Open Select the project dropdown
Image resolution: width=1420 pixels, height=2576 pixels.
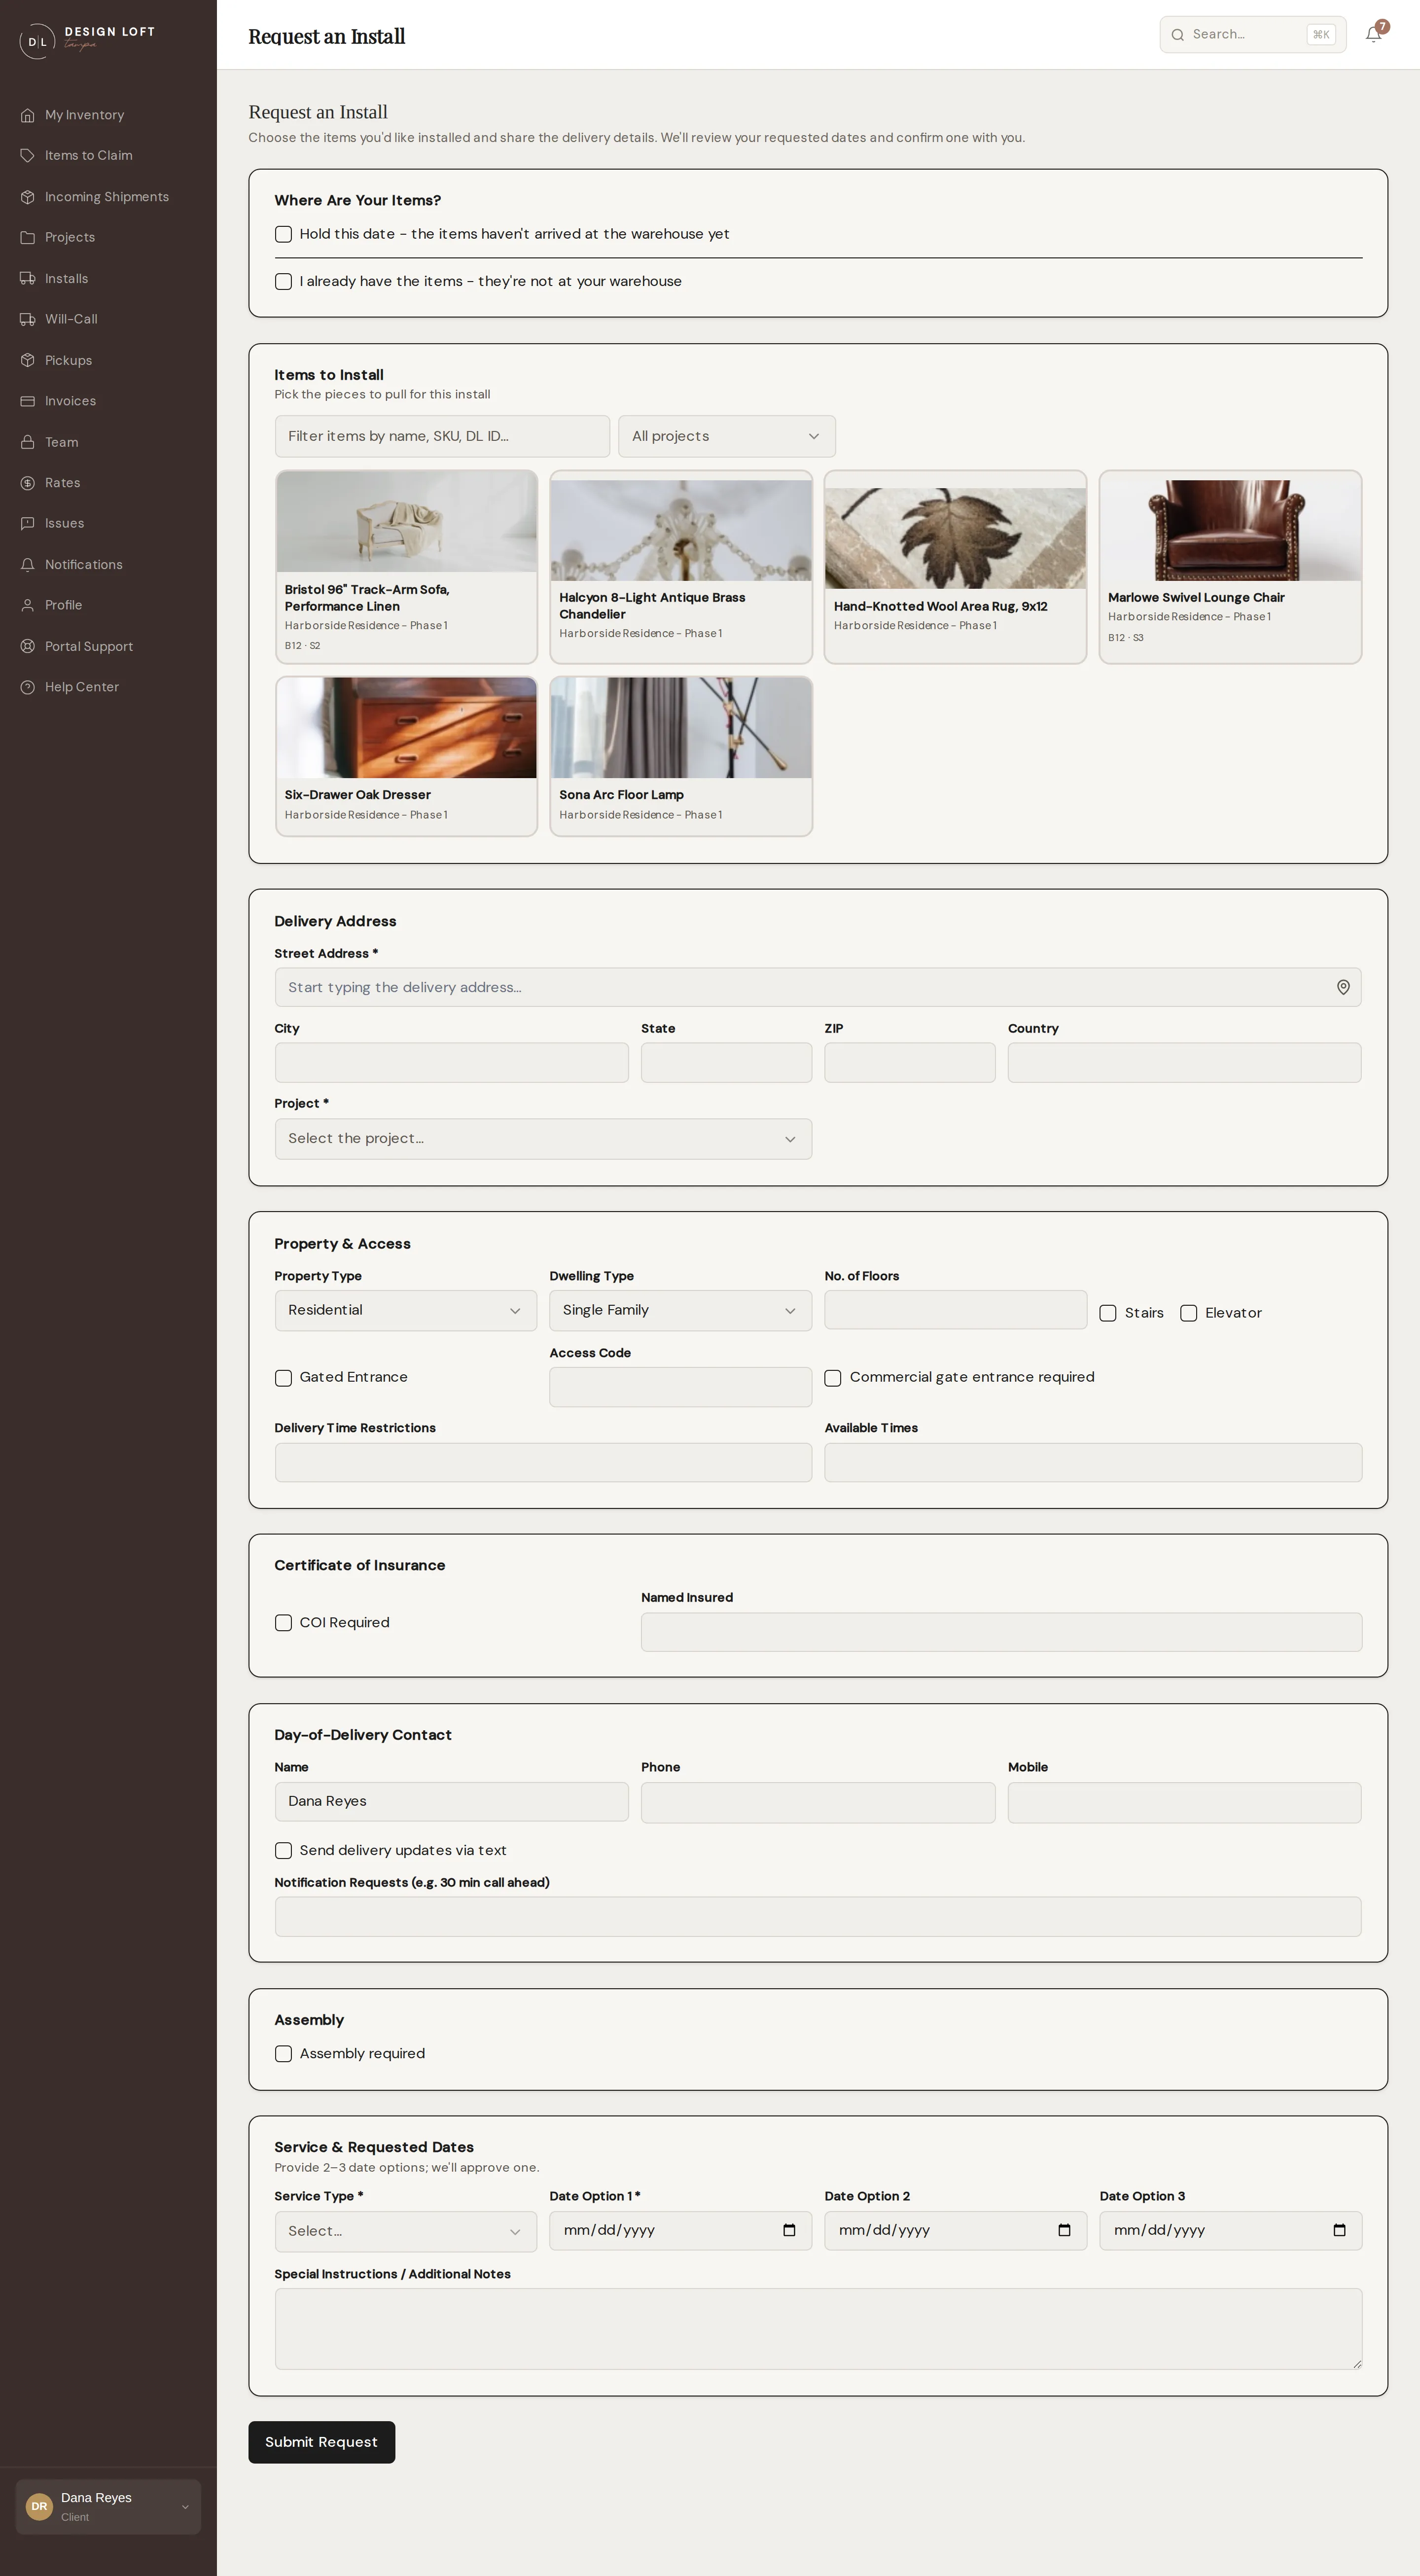coord(543,1139)
